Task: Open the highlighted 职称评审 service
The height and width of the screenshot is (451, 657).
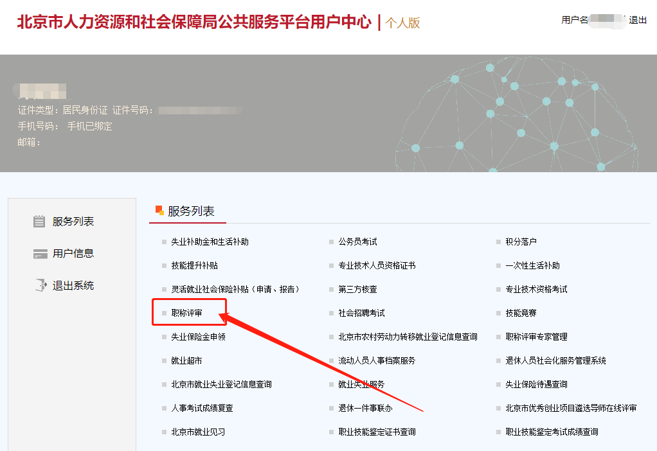Action: 186,312
